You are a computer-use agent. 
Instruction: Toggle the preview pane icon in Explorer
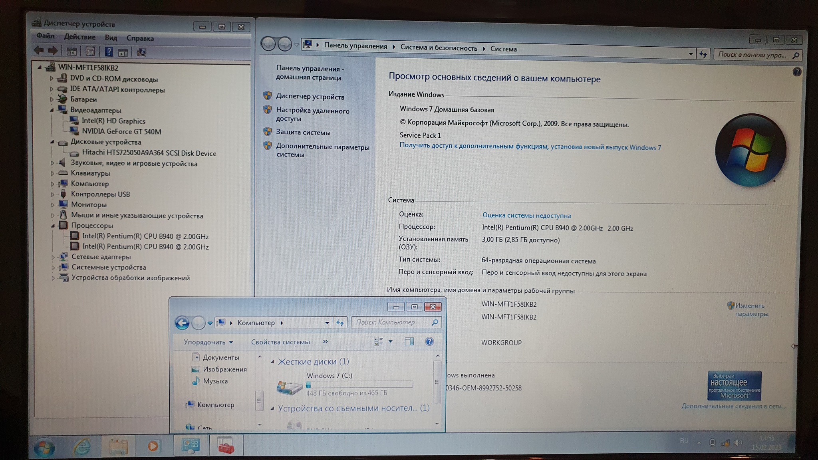(x=409, y=341)
